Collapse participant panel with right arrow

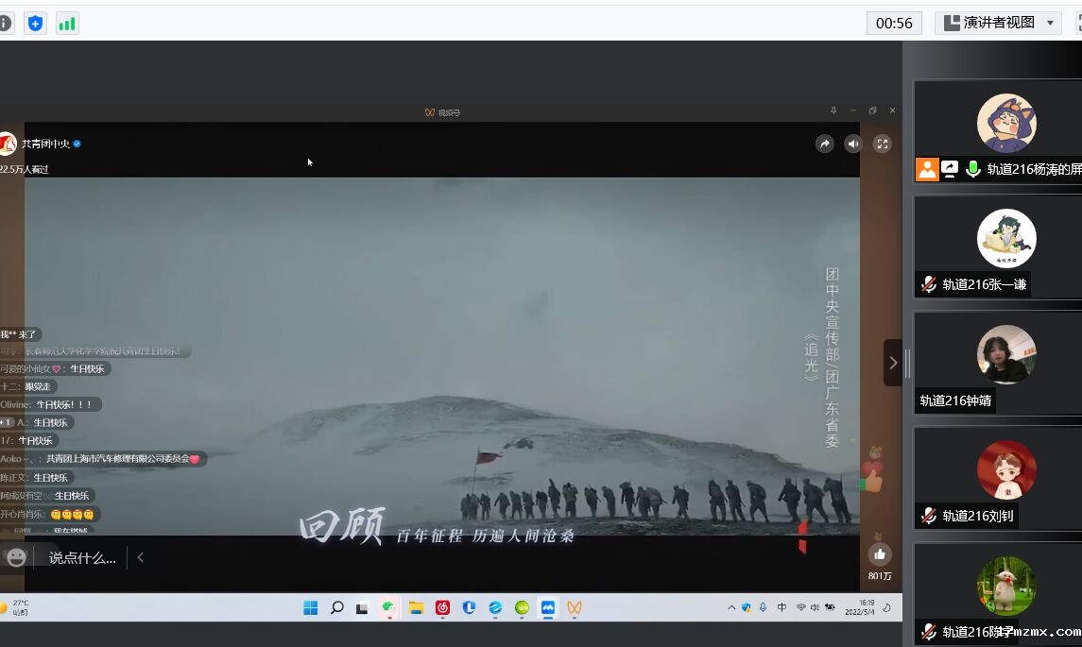[893, 363]
